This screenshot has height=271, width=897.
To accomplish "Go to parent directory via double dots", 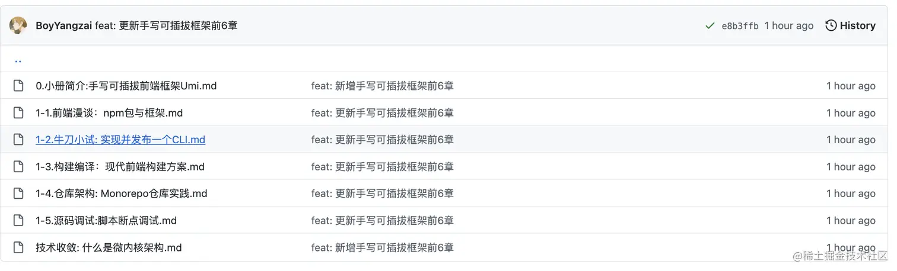I will point(18,60).
